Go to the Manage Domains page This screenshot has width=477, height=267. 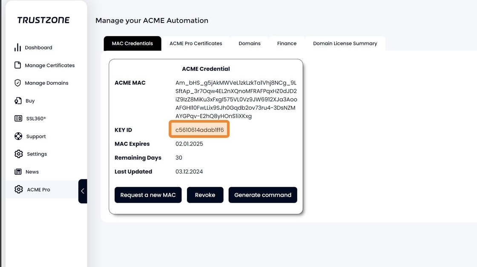point(46,83)
